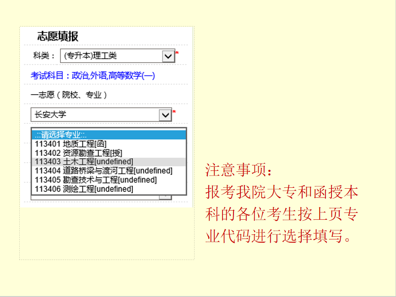
Task: Choose 113405 勘查技术与工程 major
Action: [96, 180]
